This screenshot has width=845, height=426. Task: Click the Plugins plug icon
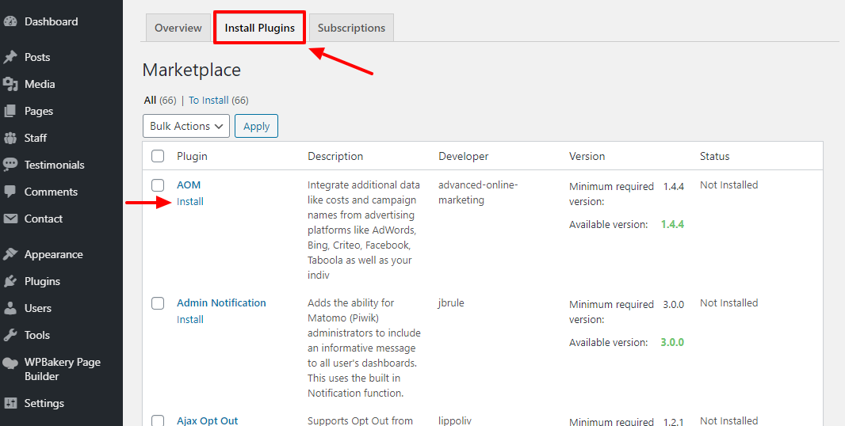click(10, 281)
